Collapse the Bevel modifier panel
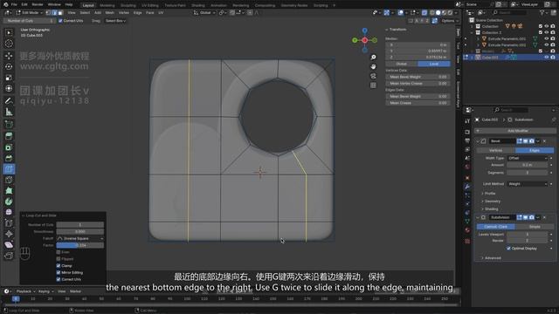Screen dimensions: 559x314 pyautogui.click(x=478, y=141)
